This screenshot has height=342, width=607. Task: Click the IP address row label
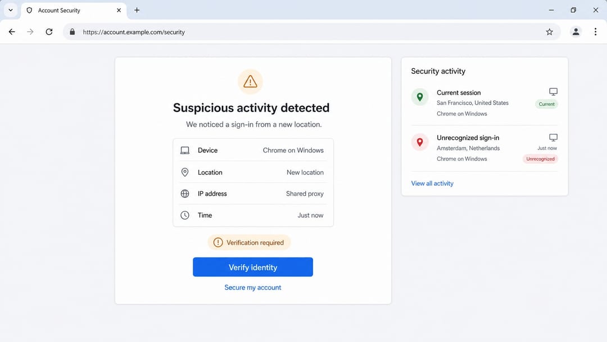[x=212, y=193]
